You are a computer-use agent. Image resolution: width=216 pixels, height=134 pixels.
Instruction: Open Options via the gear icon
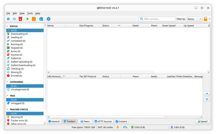48,19
